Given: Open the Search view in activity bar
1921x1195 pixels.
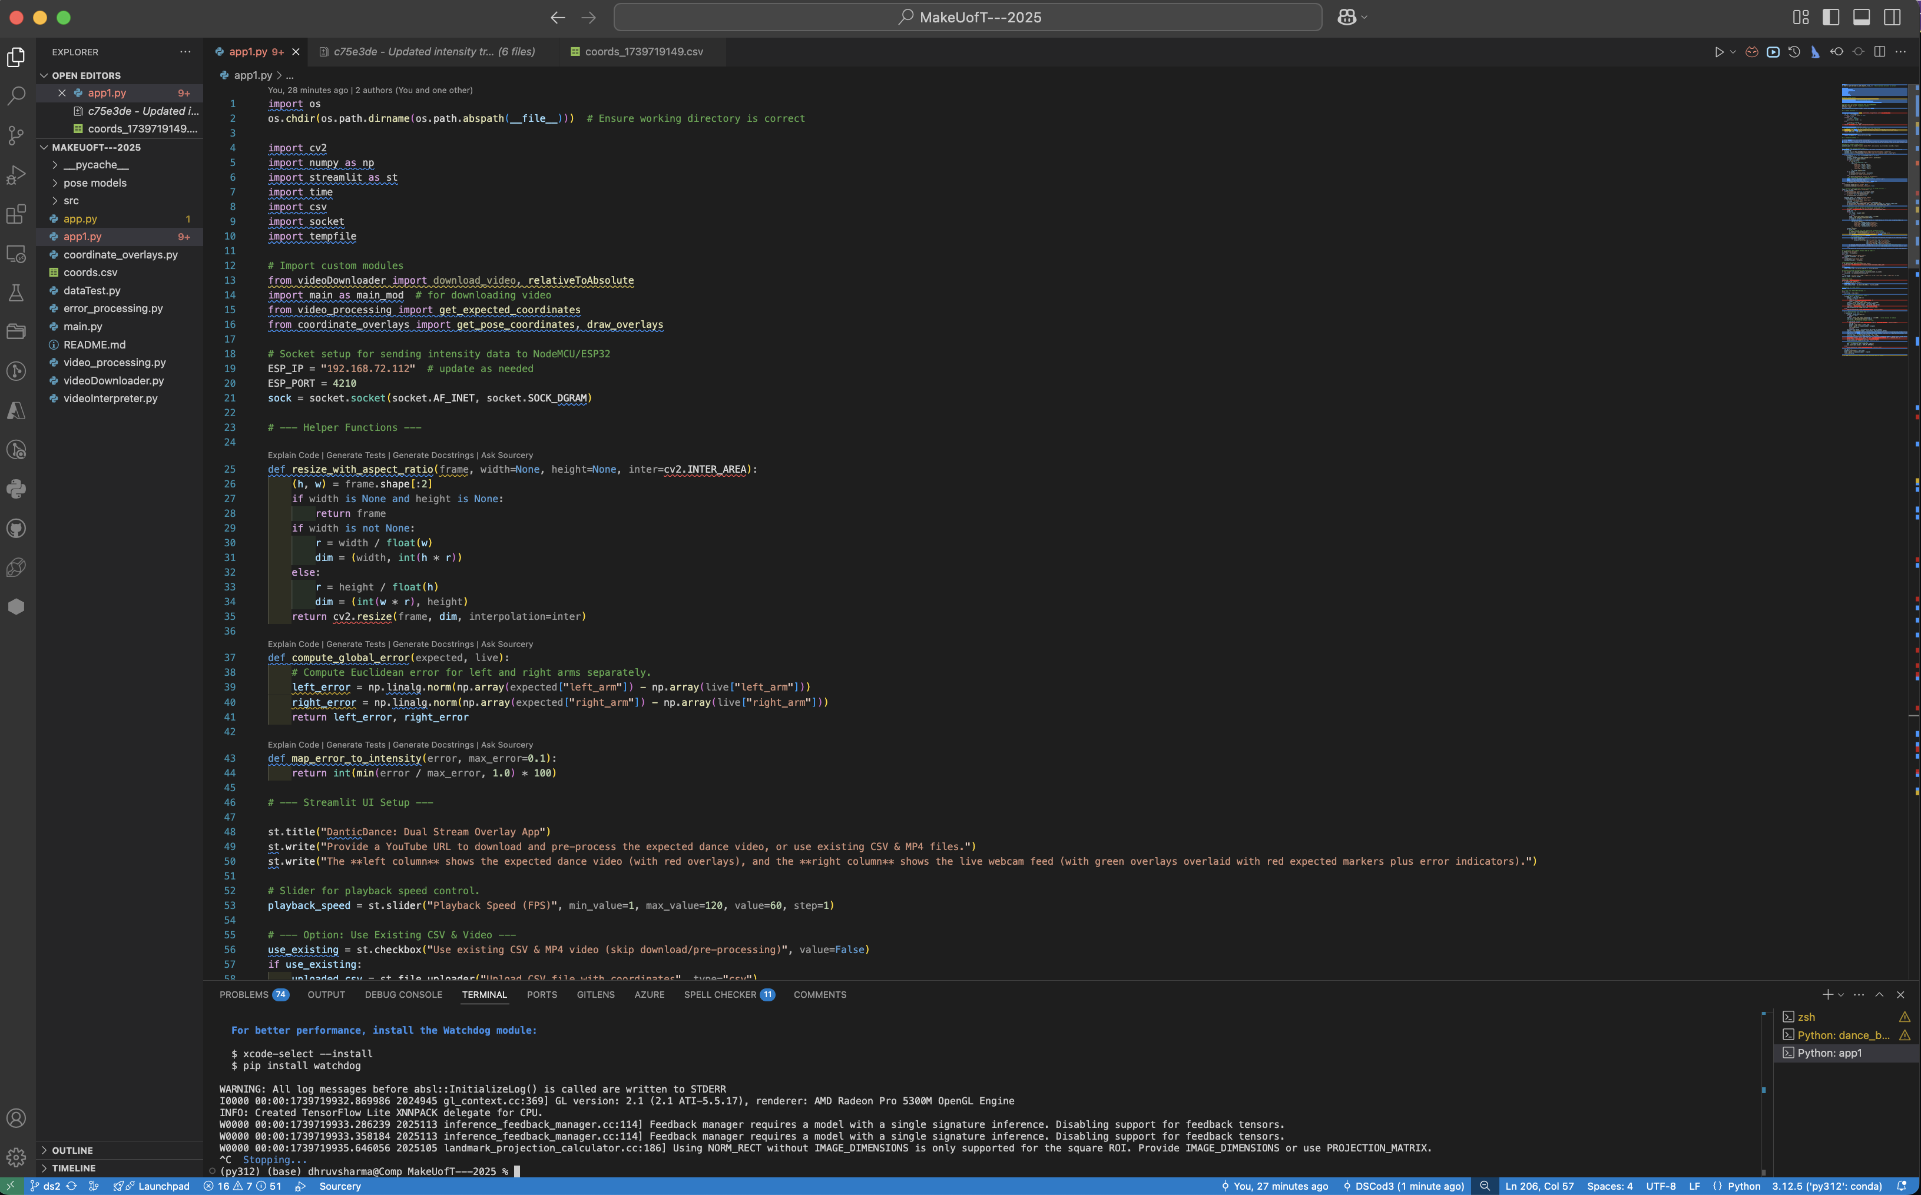Looking at the screenshot, I should tap(16, 95).
